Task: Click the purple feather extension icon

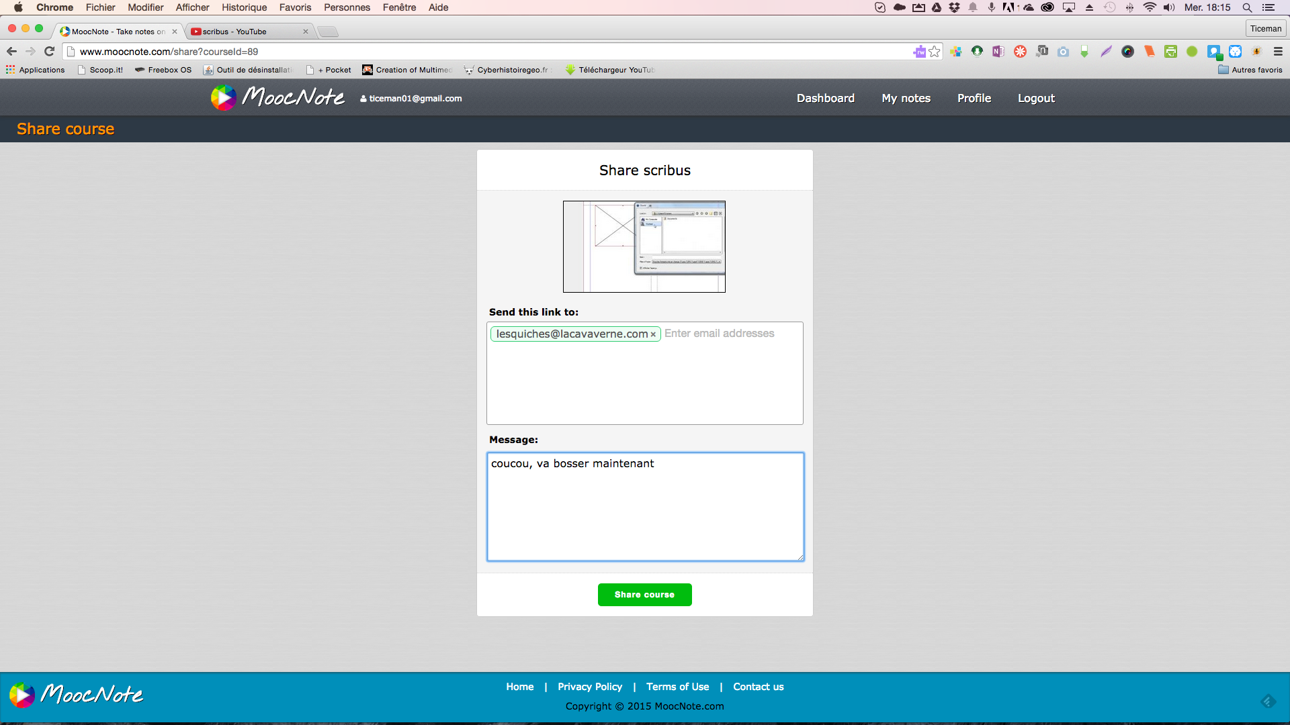Action: 1106,52
